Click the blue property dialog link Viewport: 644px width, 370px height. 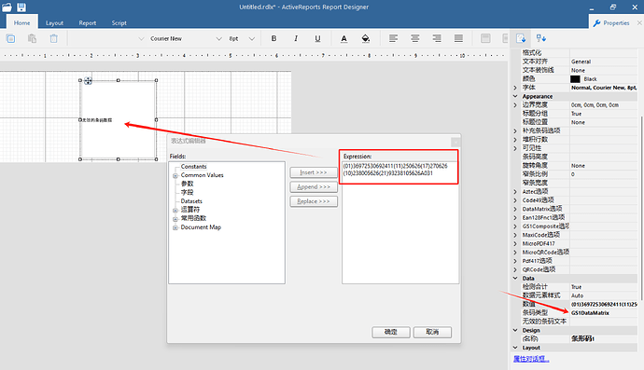click(531, 359)
